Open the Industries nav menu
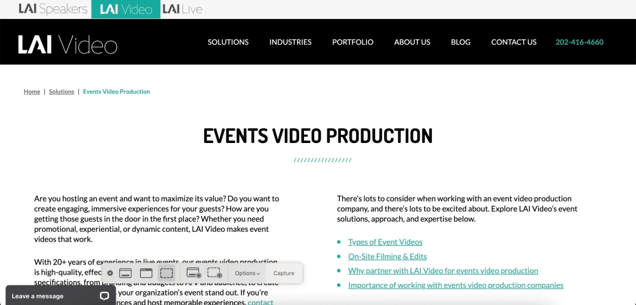 [291, 42]
